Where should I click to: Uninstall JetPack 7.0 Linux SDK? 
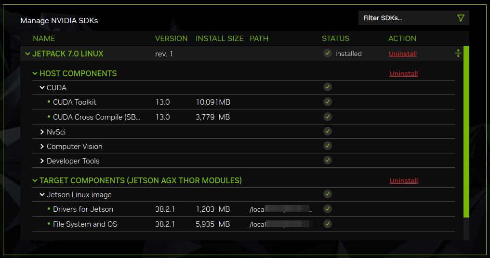click(x=403, y=54)
